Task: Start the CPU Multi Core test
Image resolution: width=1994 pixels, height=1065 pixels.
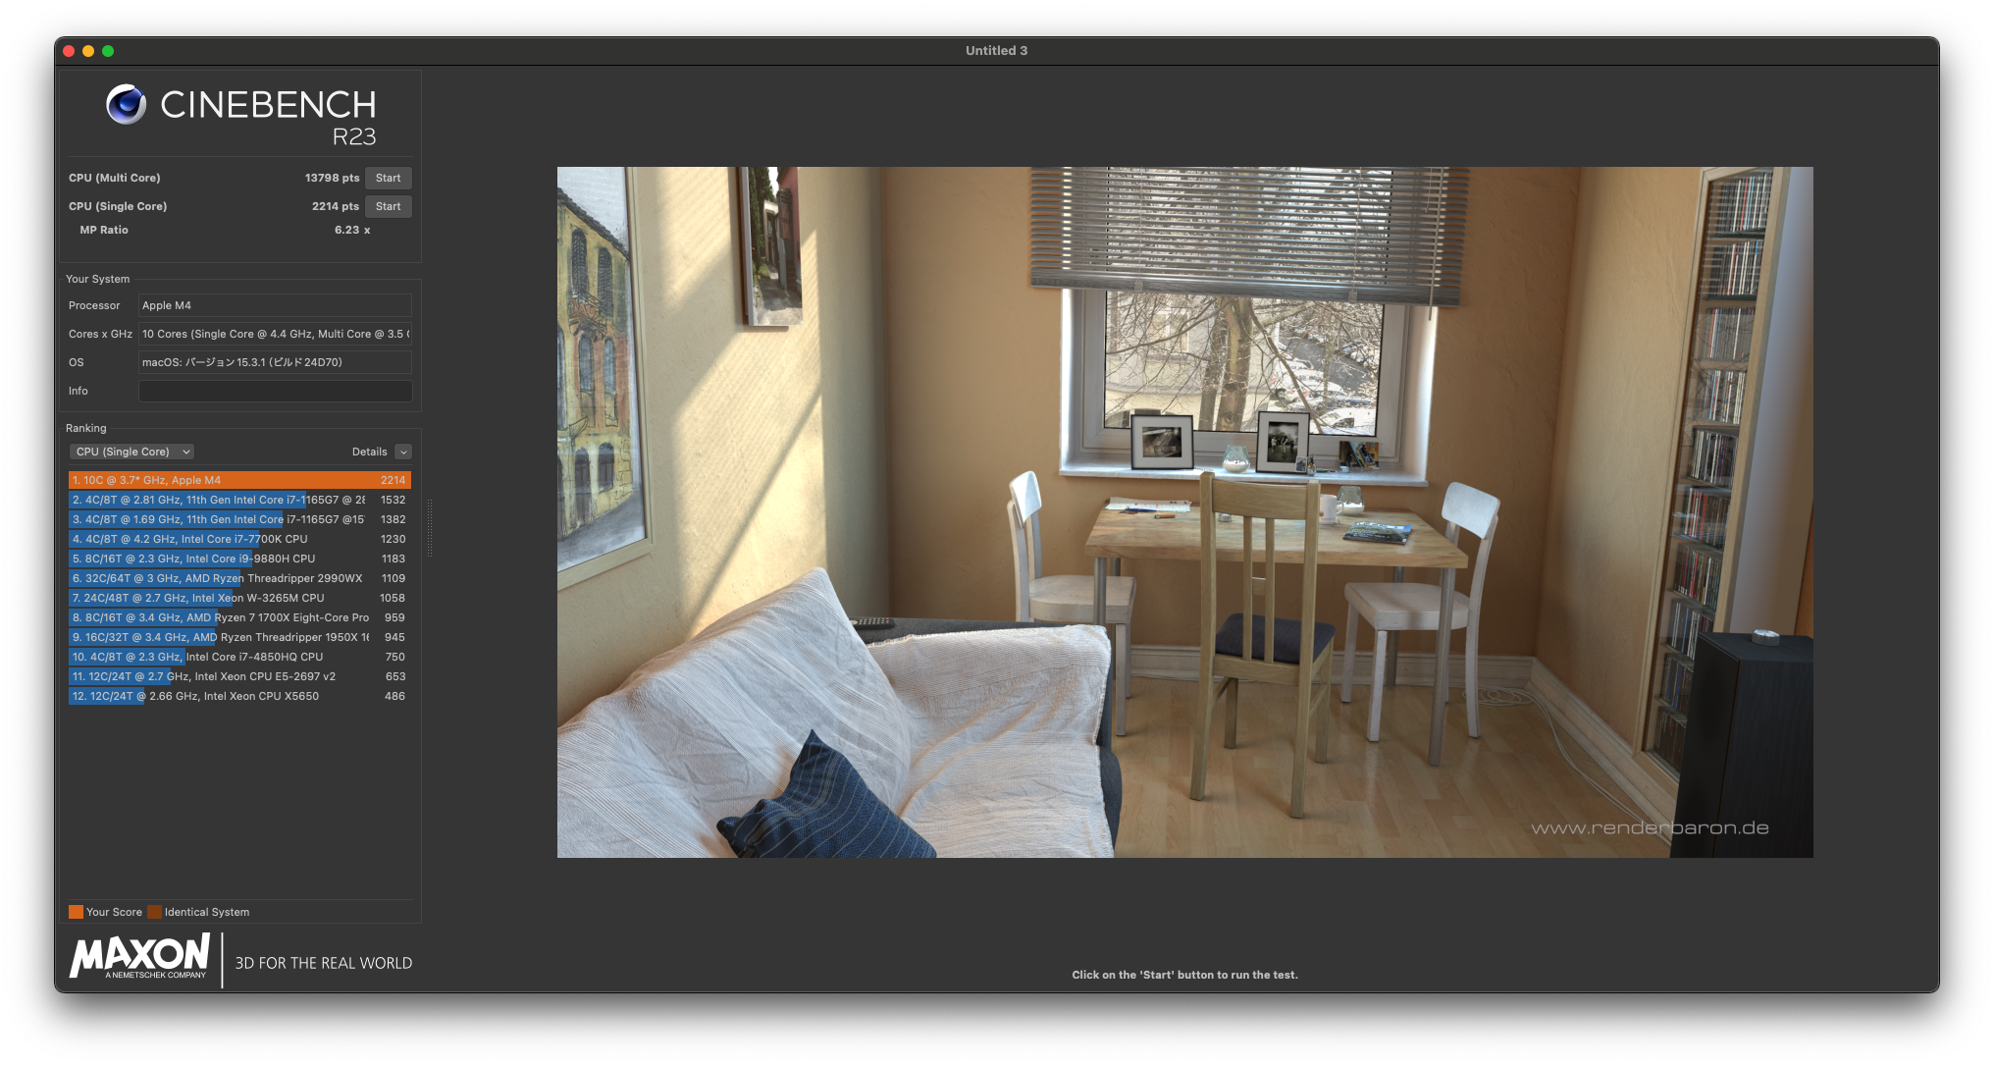Action: [388, 178]
